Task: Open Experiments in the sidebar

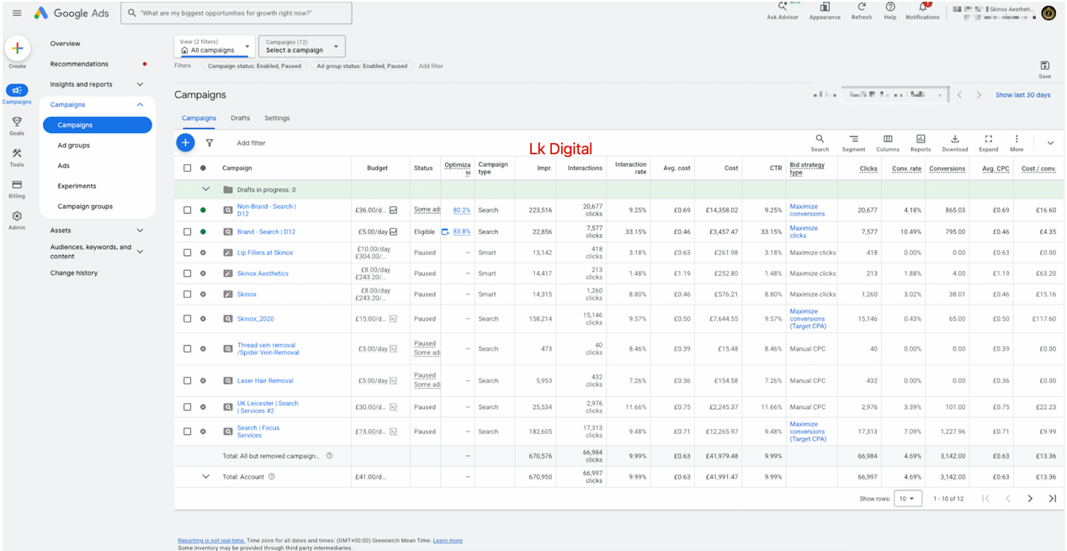Action: tap(77, 186)
